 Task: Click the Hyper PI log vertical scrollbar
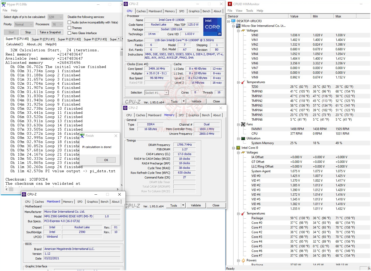(x=121, y=117)
